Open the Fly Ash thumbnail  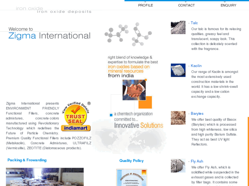[x=178, y=166]
